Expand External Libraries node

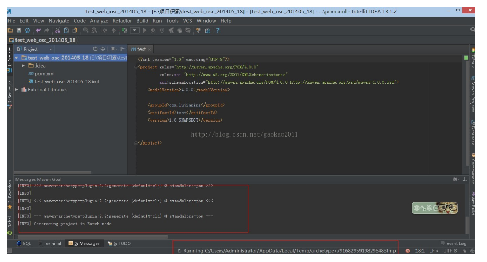pos(17,90)
